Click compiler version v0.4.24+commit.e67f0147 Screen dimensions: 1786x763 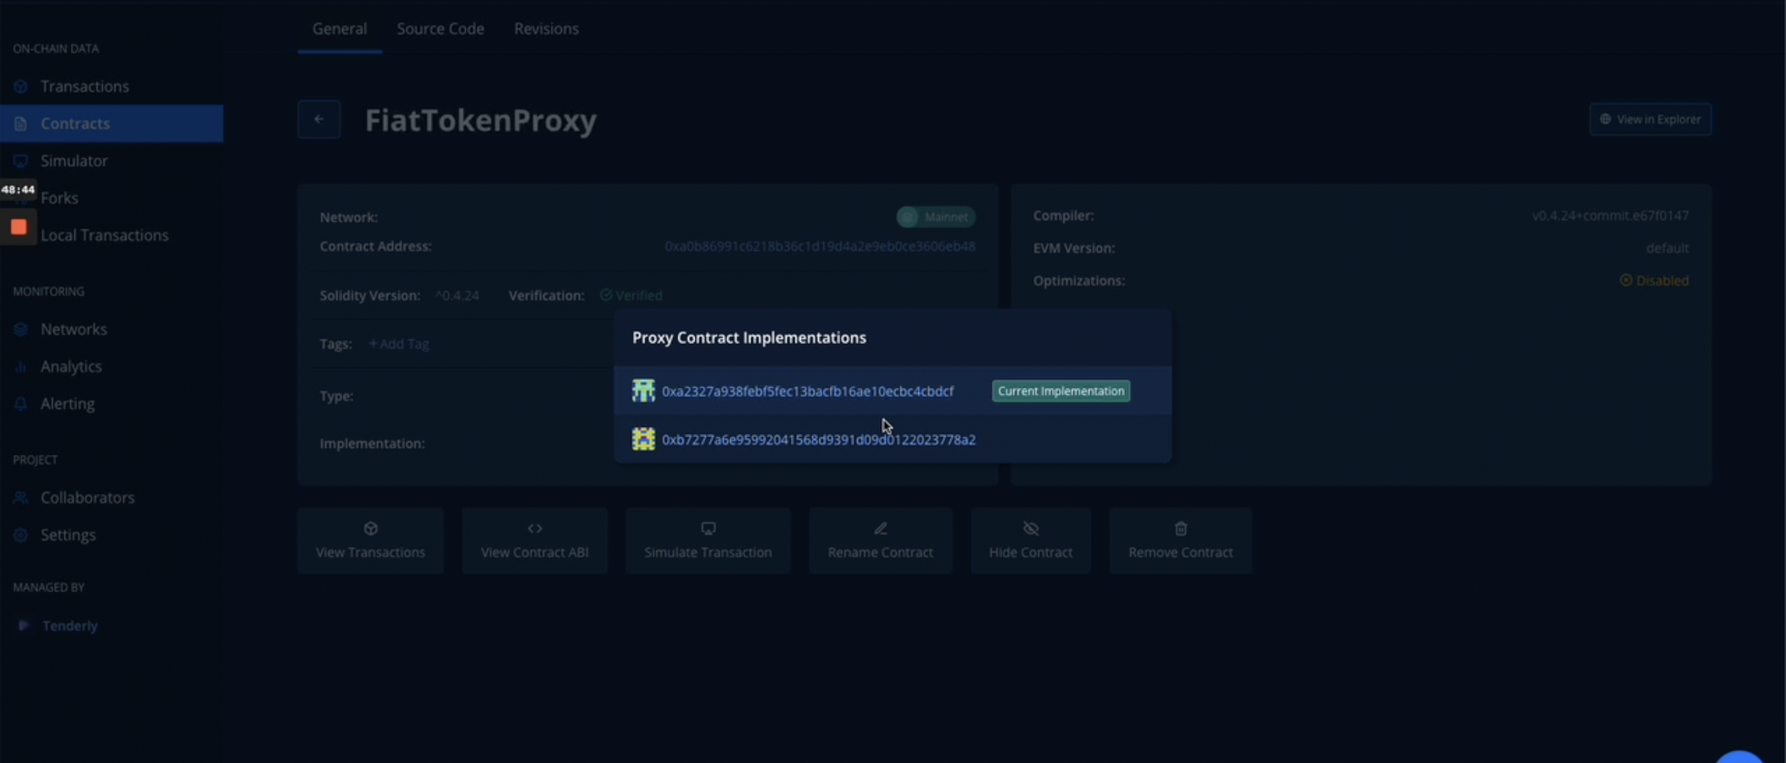[1610, 216]
